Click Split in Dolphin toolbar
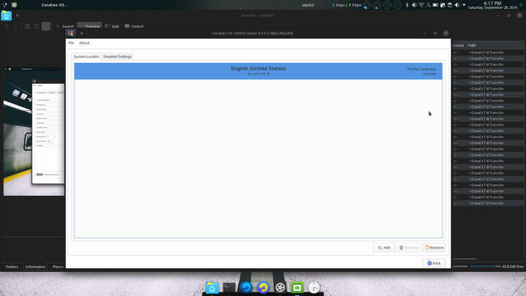 coord(112,26)
